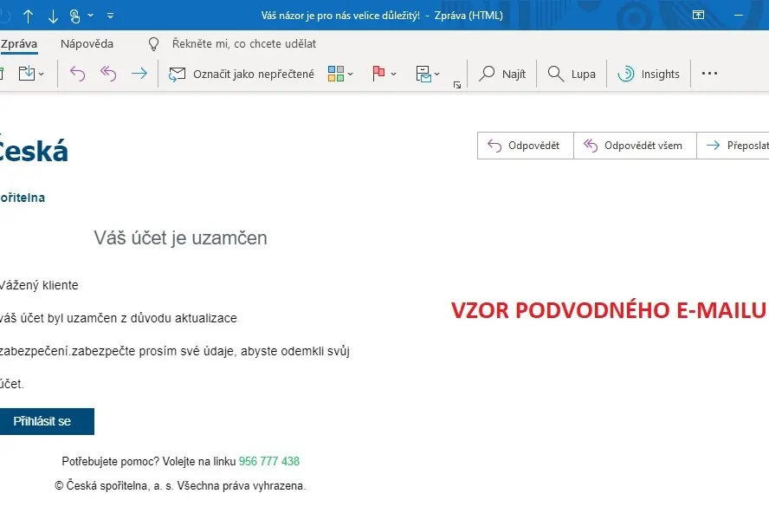
Task: Reply all using the ribbon double arrow
Action: pyautogui.click(x=108, y=74)
